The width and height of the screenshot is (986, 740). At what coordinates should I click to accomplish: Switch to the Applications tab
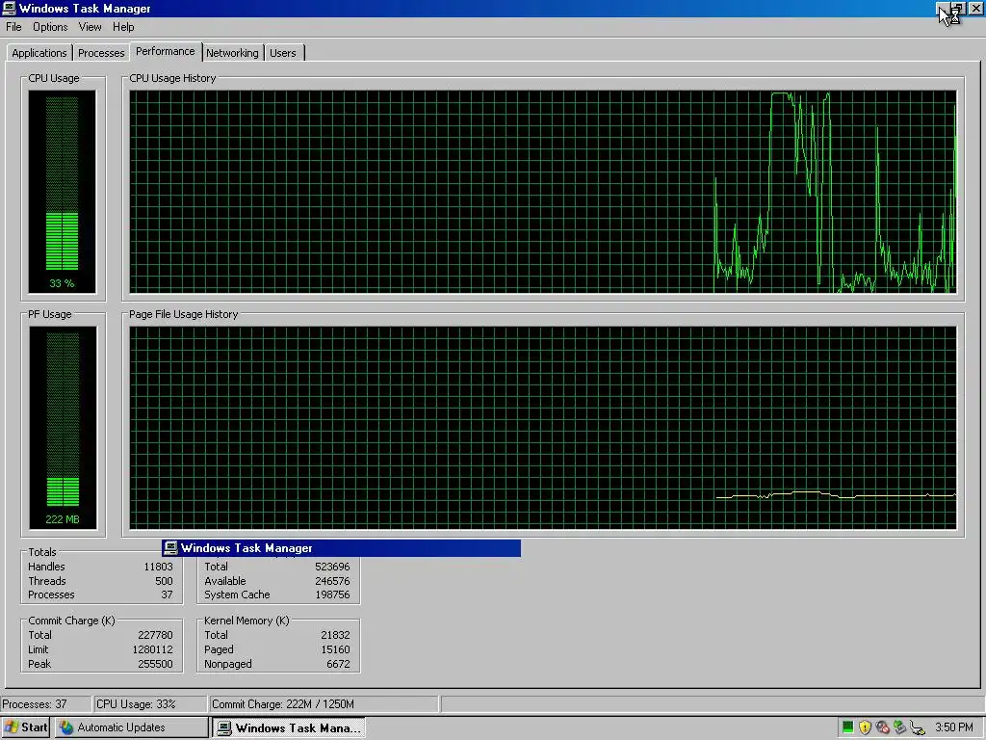(x=39, y=53)
